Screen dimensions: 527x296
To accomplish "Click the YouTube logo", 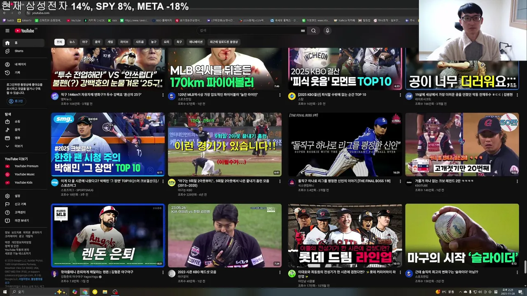I will tap(25, 31).
